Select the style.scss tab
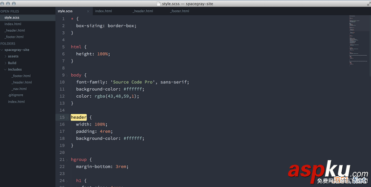 pyautogui.click(x=65, y=11)
